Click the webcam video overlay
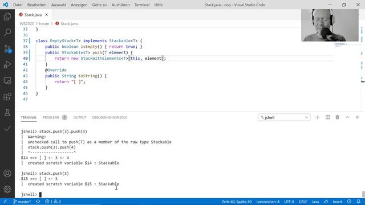The image size is (365, 205). pyautogui.click(x=330, y=25)
